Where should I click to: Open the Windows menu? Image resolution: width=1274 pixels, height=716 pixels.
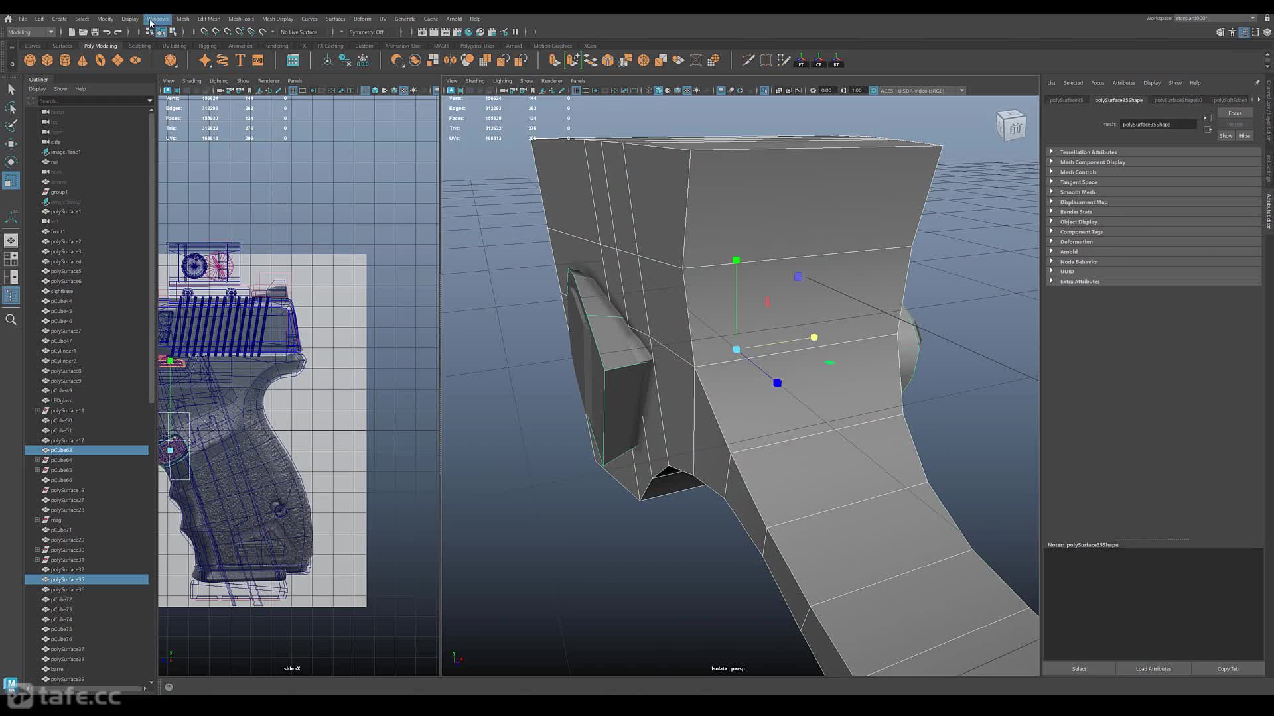click(x=157, y=19)
